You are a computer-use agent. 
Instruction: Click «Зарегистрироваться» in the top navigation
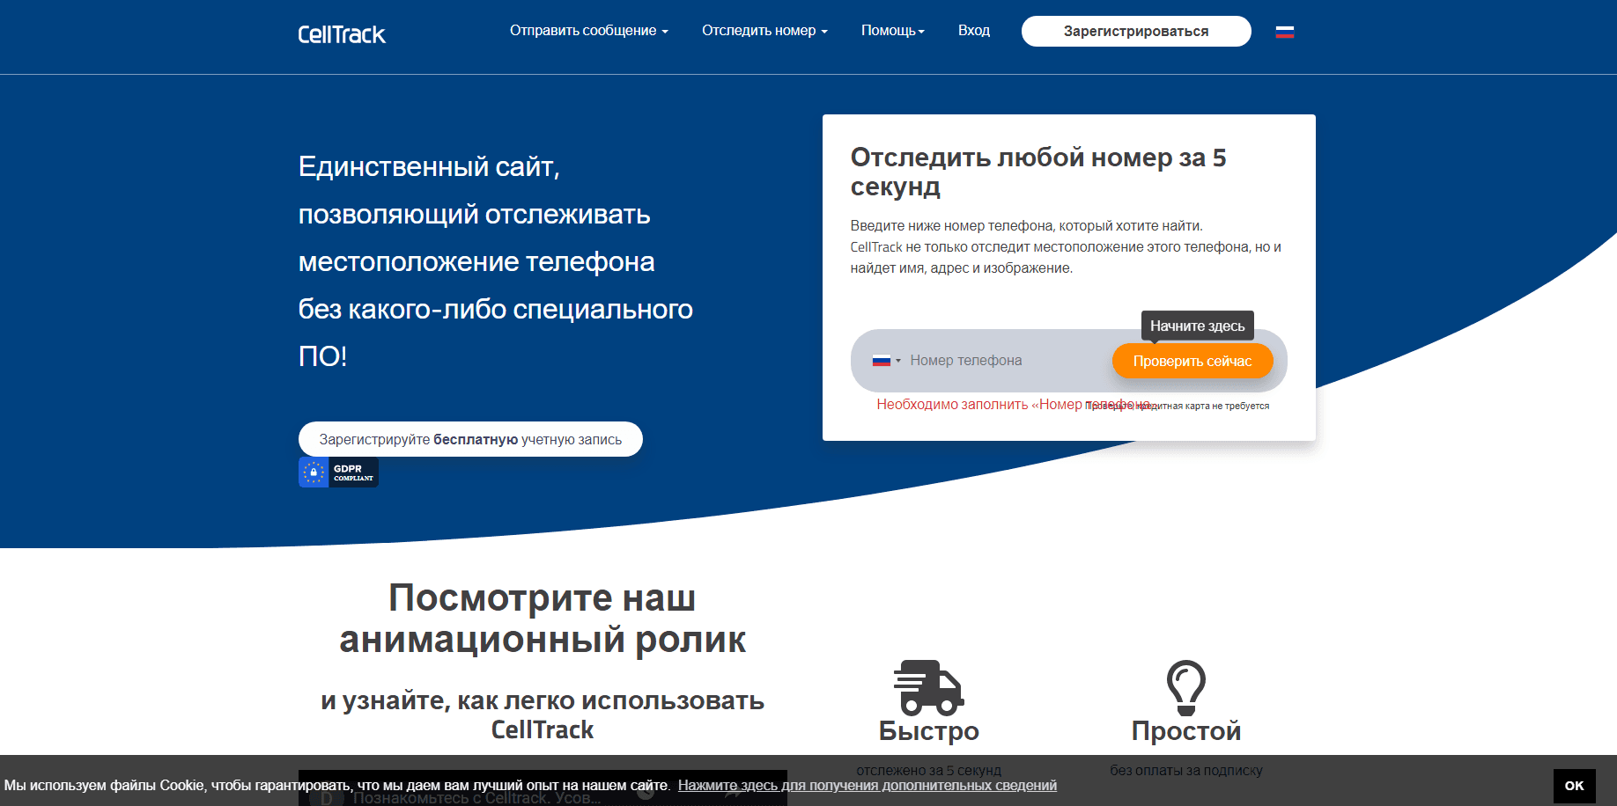click(1136, 31)
